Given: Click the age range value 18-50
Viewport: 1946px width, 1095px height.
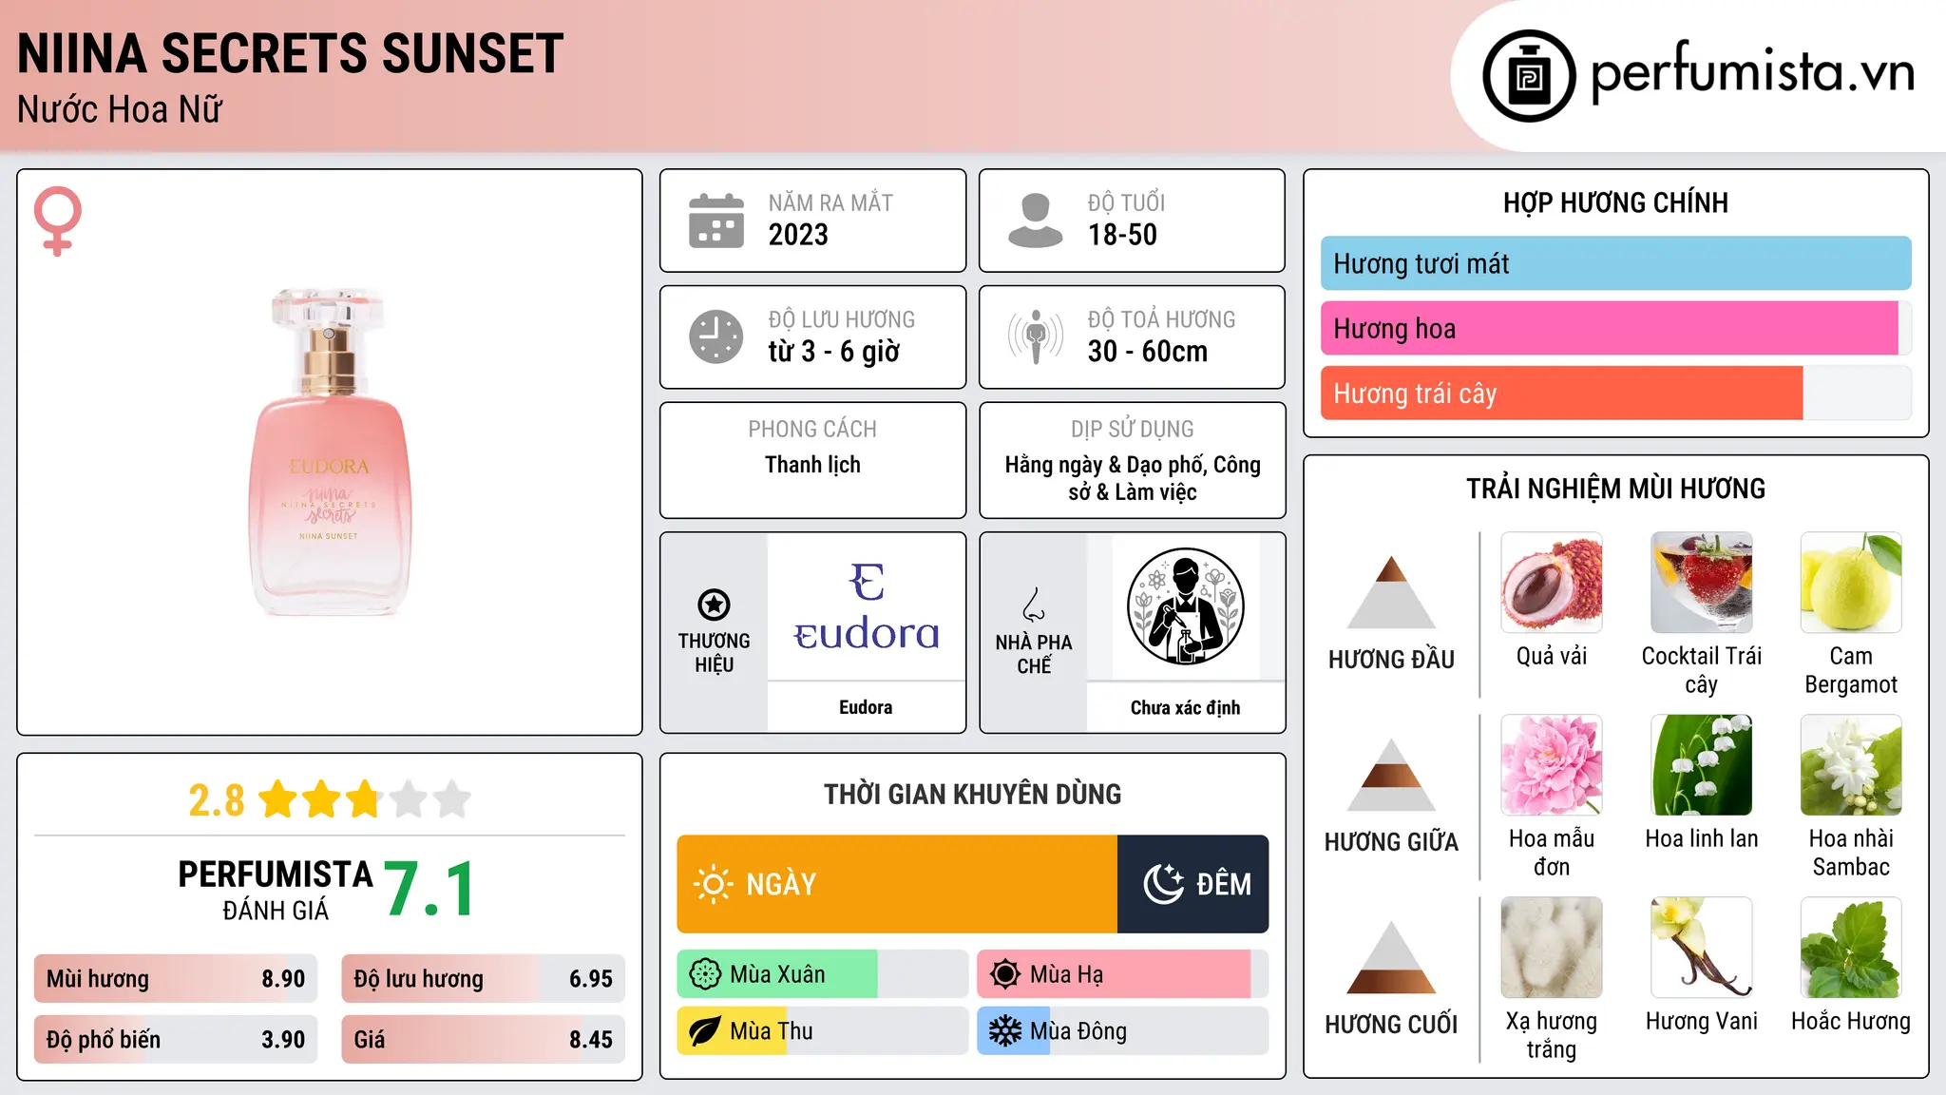Looking at the screenshot, I should click(1122, 235).
